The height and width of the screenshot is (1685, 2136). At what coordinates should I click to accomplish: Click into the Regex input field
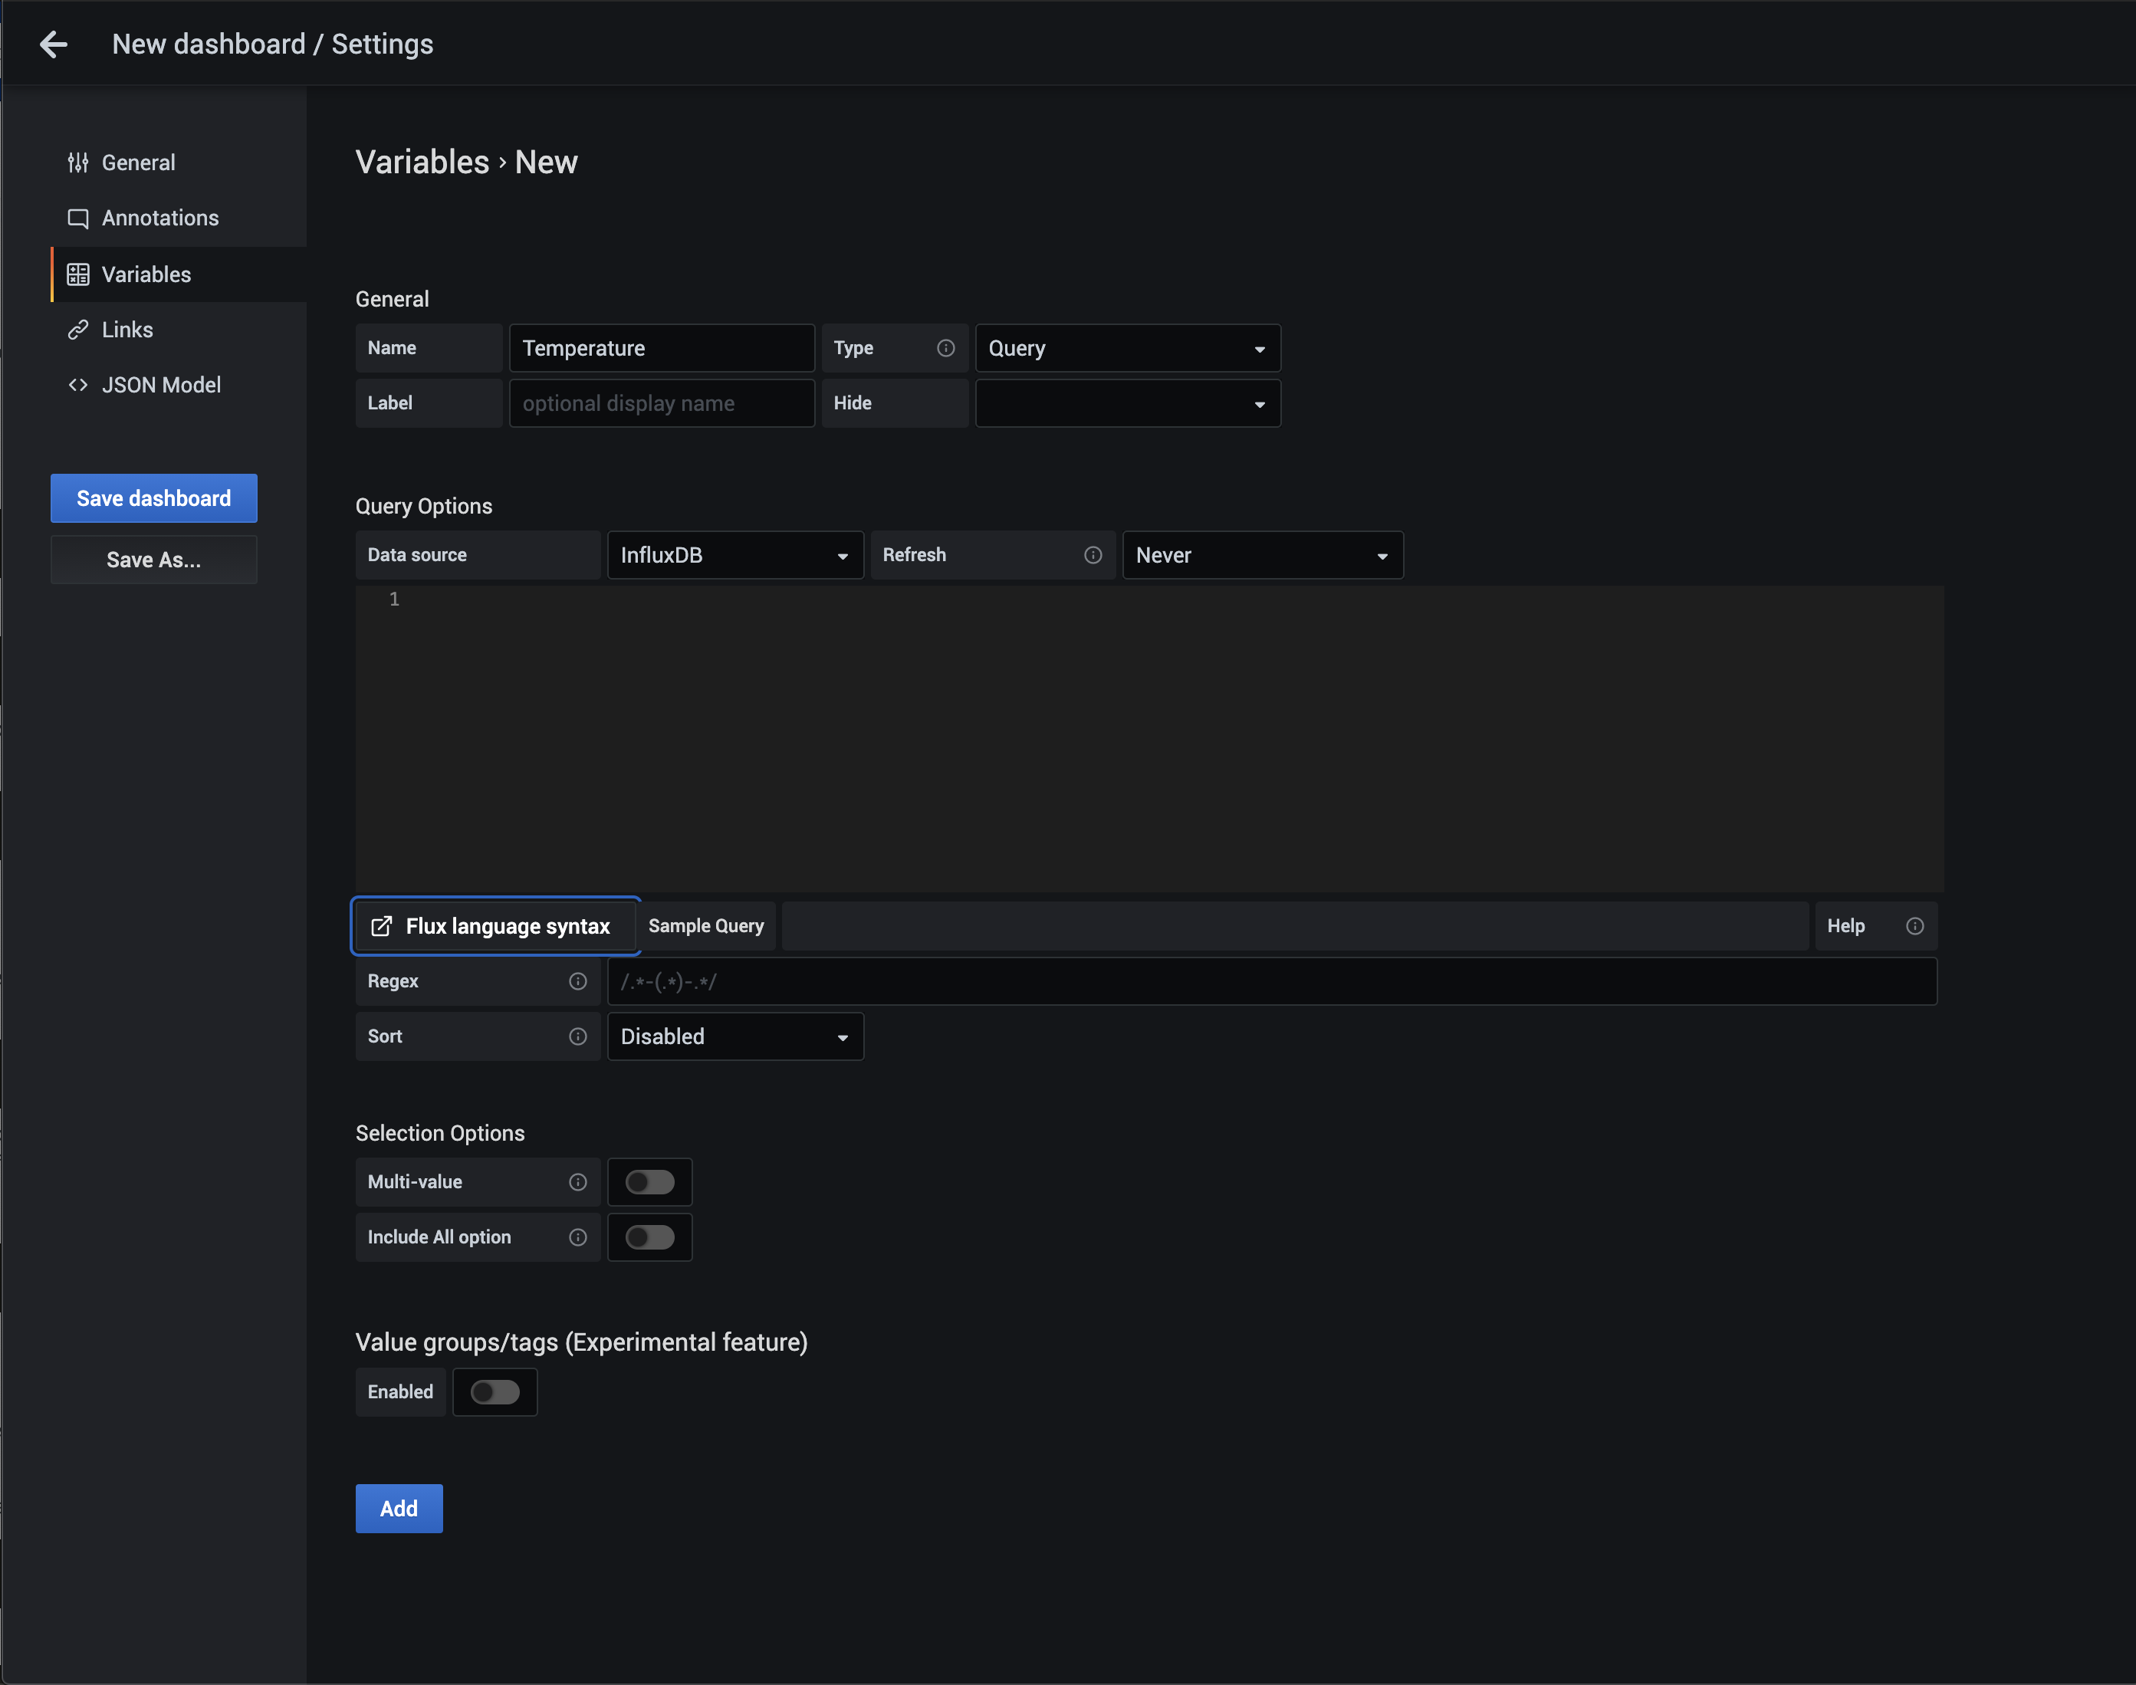pyautogui.click(x=1270, y=981)
